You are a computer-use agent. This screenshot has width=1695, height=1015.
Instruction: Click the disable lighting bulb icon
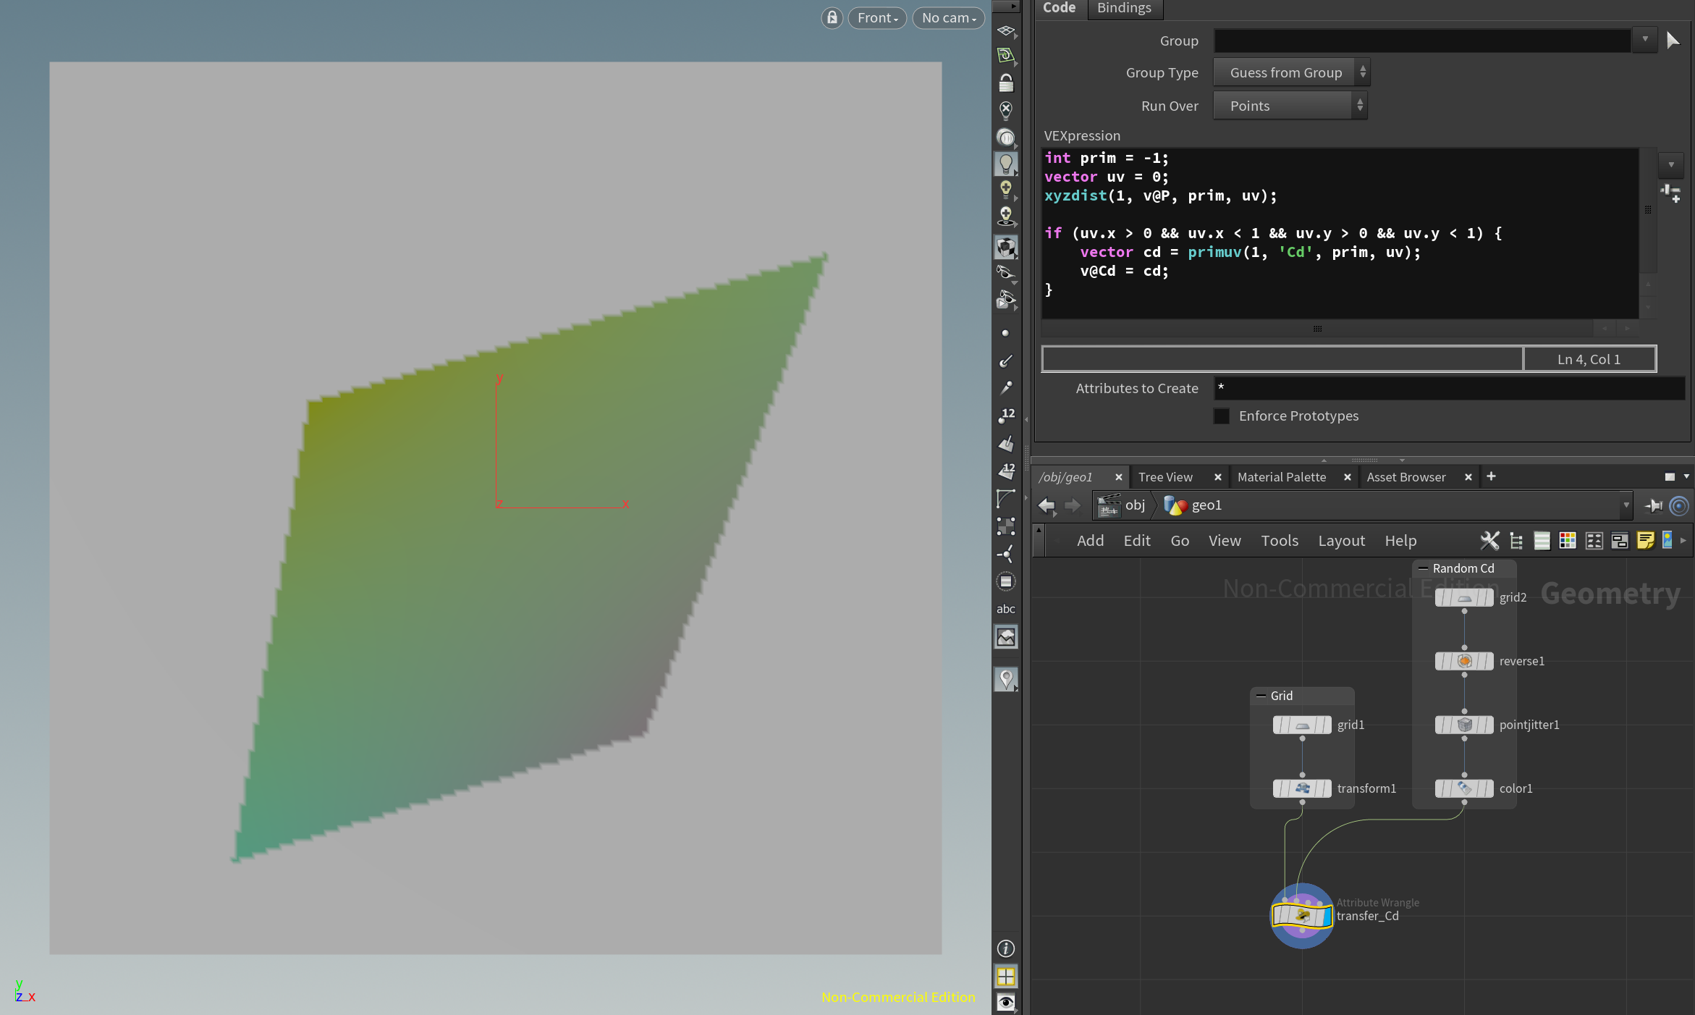coord(1006,110)
